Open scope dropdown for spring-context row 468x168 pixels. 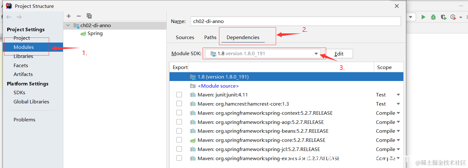[398, 113]
